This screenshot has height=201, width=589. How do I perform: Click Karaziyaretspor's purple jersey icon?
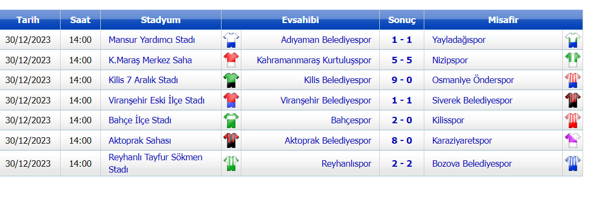573,140
